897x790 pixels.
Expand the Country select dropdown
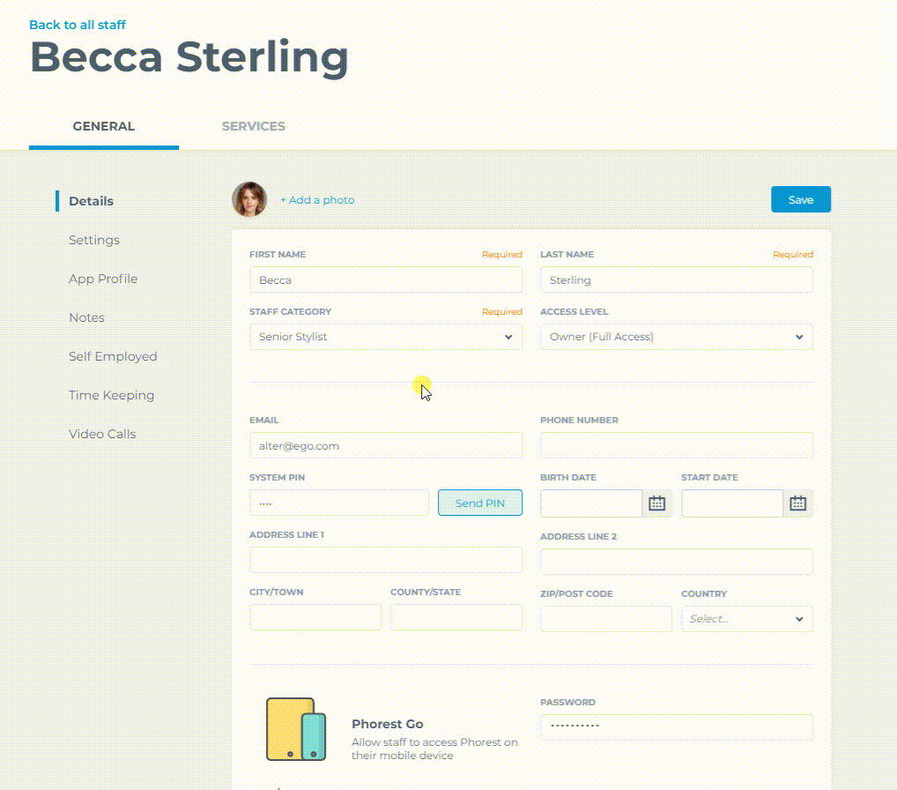tap(746, 619)
